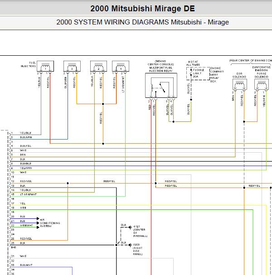Click 'EVAPORATIVE EMISSION PURGE SOLENOID' label

[x=262, y=72]
